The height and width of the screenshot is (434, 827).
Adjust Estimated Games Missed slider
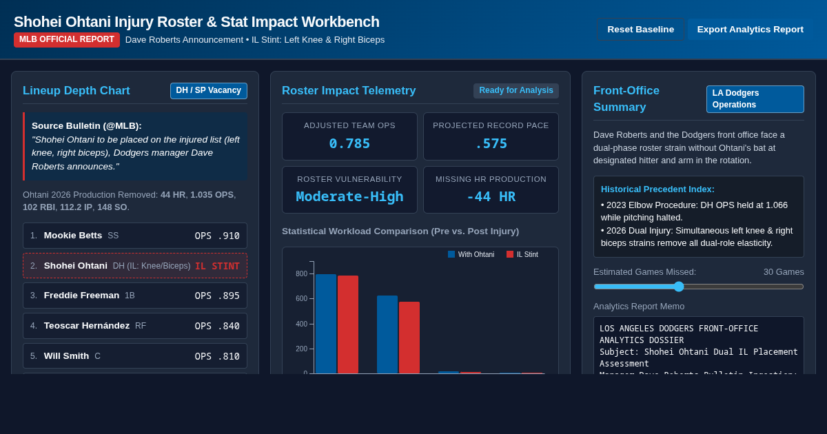coord(699,287)
